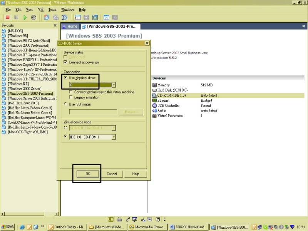Open the View menu

click(x=30, y=10)
